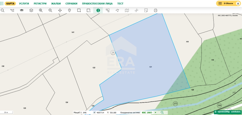
Task: Select the polygon vertices drawing tool
Action: pos(117,10)
